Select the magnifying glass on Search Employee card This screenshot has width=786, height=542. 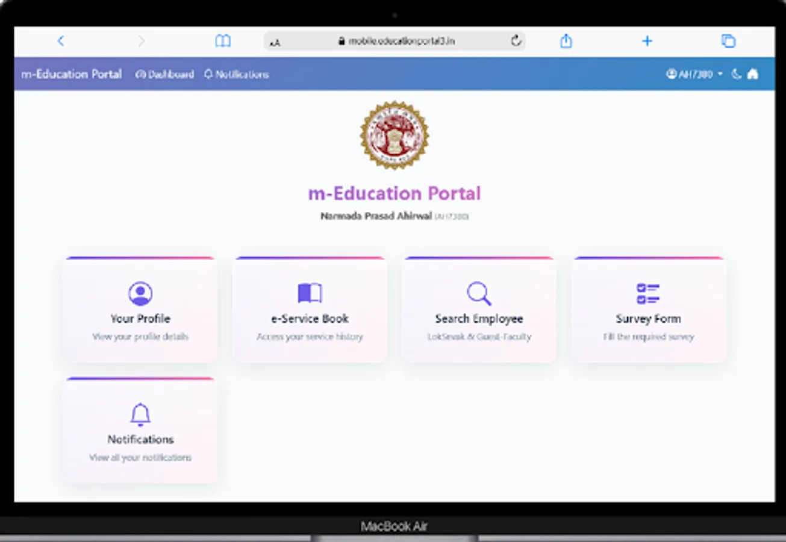tap(479, 293)
